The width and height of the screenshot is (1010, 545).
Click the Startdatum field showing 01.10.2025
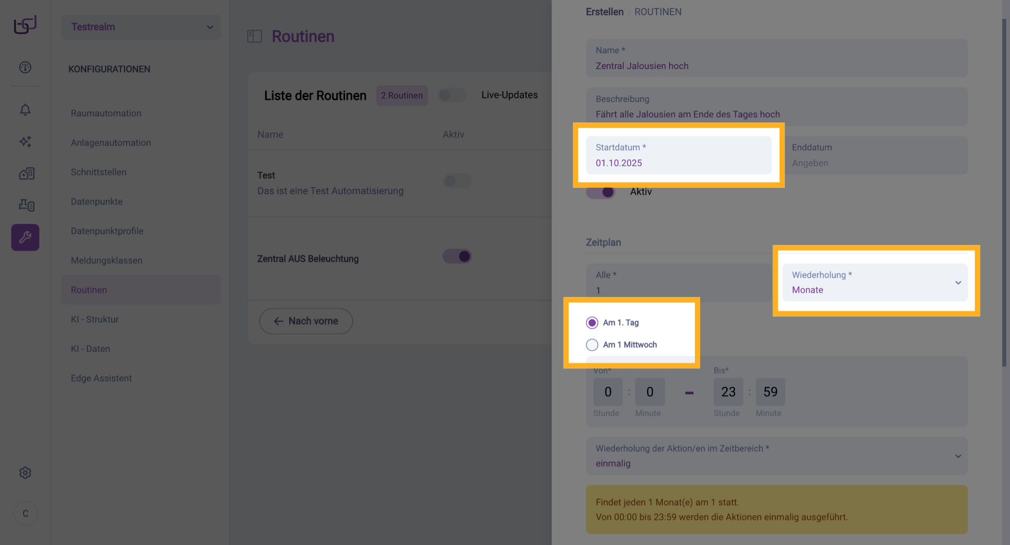pos(678,156)
